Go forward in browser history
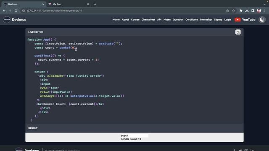Viewport: 269px width, 151px height. pos(10,10)
